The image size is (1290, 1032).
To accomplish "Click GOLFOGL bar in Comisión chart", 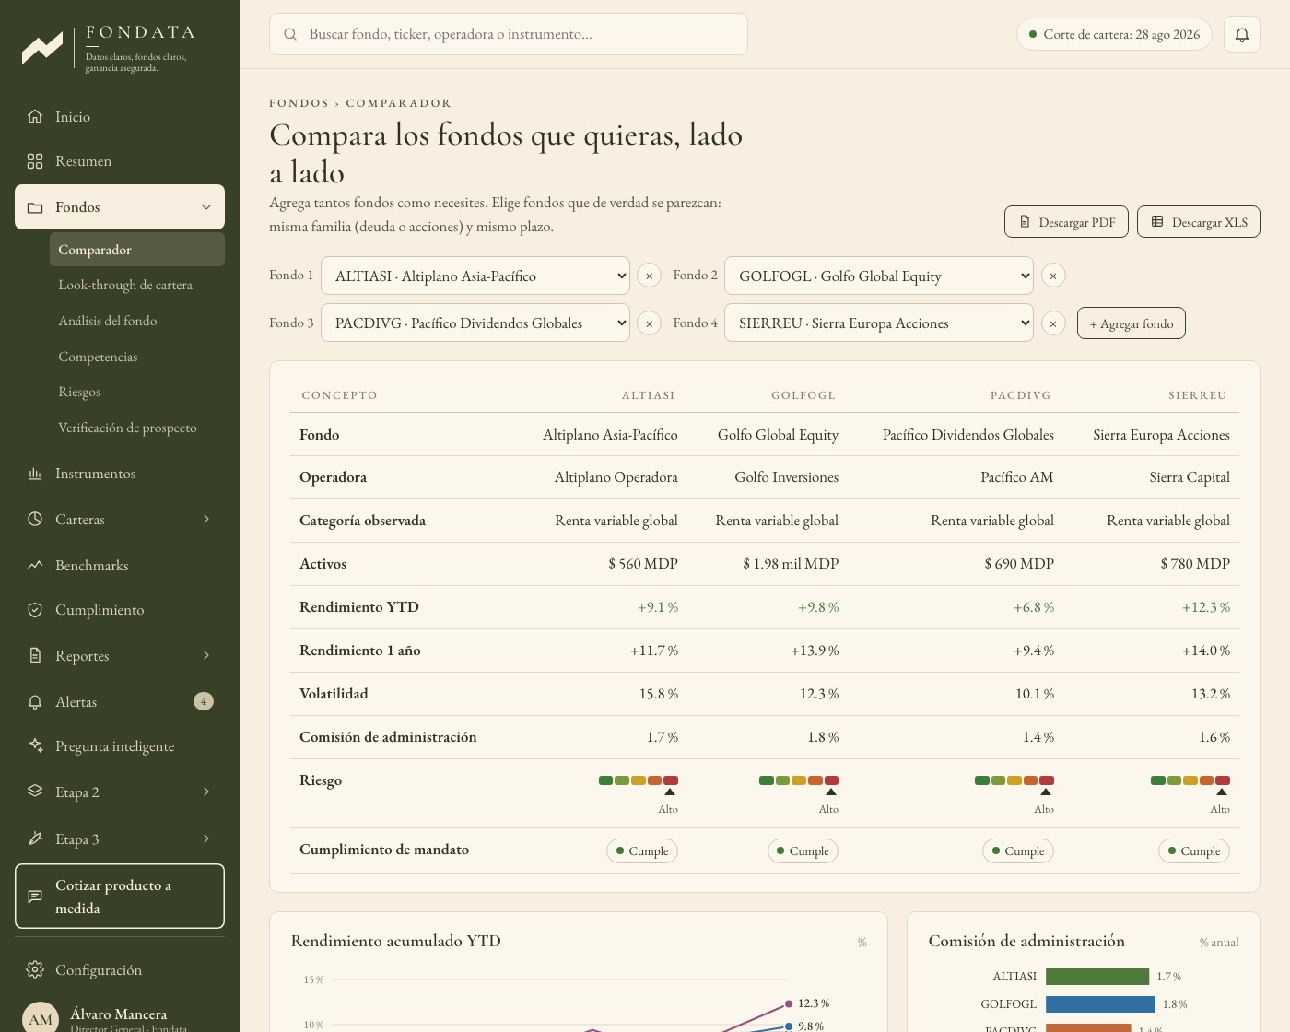I will point(1100,1004).
